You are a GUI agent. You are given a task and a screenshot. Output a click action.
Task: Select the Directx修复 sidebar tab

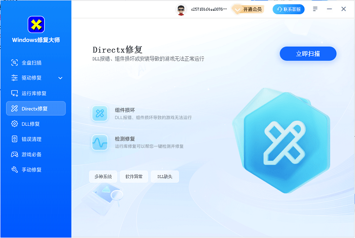[36, 109]
